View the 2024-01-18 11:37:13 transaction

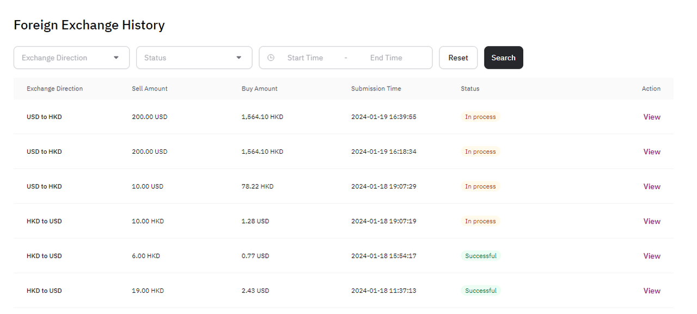coord(652,291)
